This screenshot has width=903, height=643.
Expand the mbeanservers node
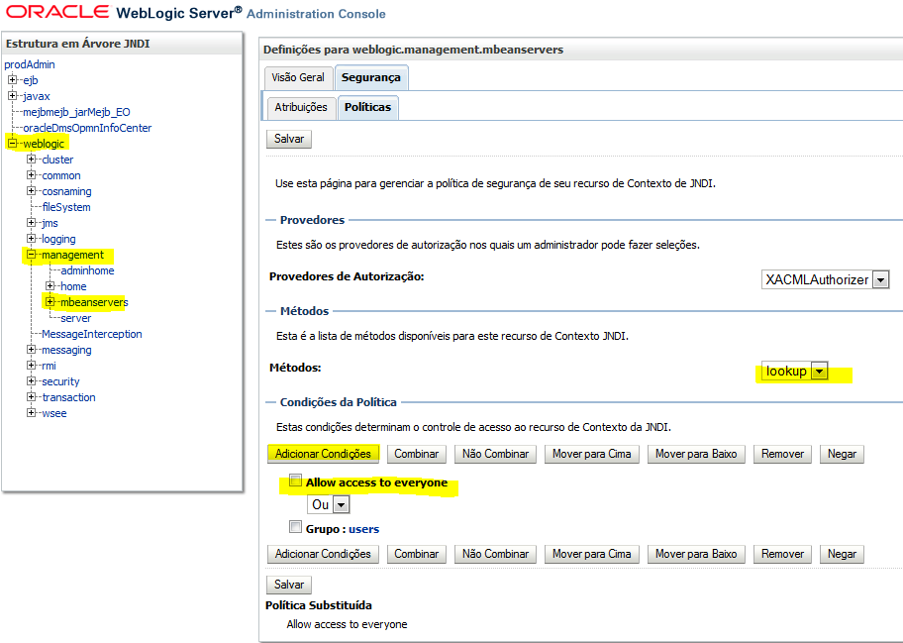coord(50,301)
